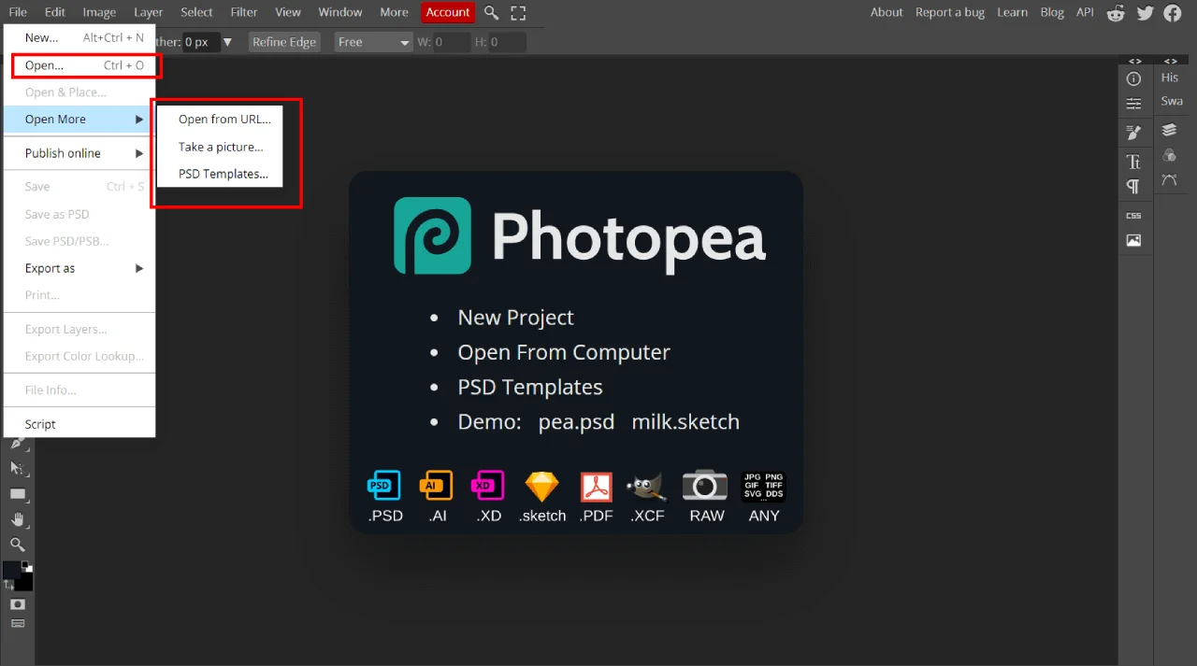The width and height of the screenshot is (1197, 666).
Task: Open the Free selection style dropdown
Action: coord(374,42)
